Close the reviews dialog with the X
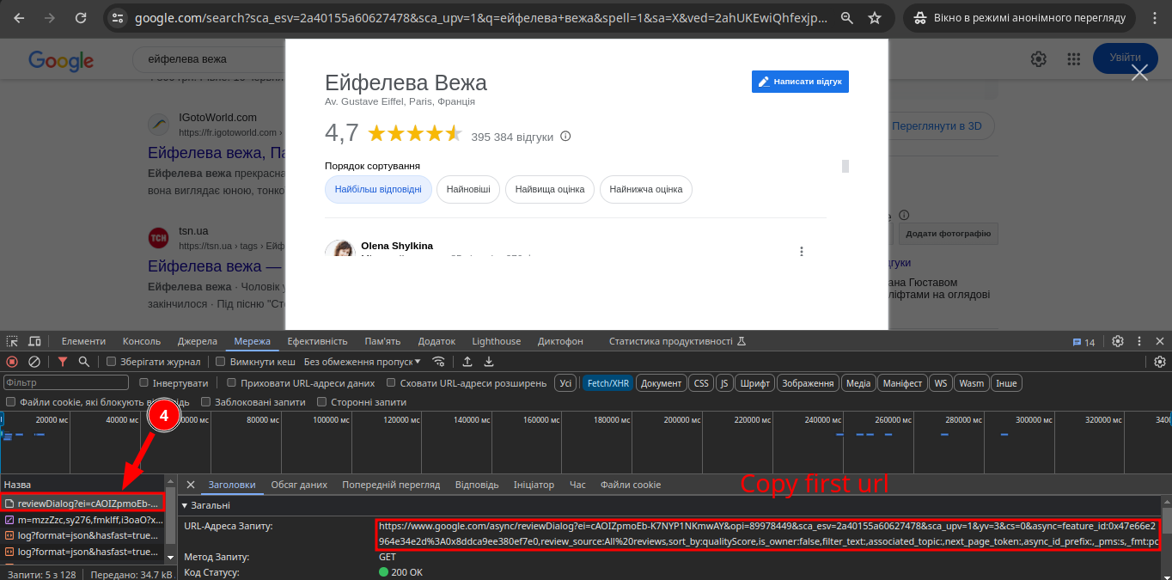The image size is (1172, 580). coord(1139,73)
